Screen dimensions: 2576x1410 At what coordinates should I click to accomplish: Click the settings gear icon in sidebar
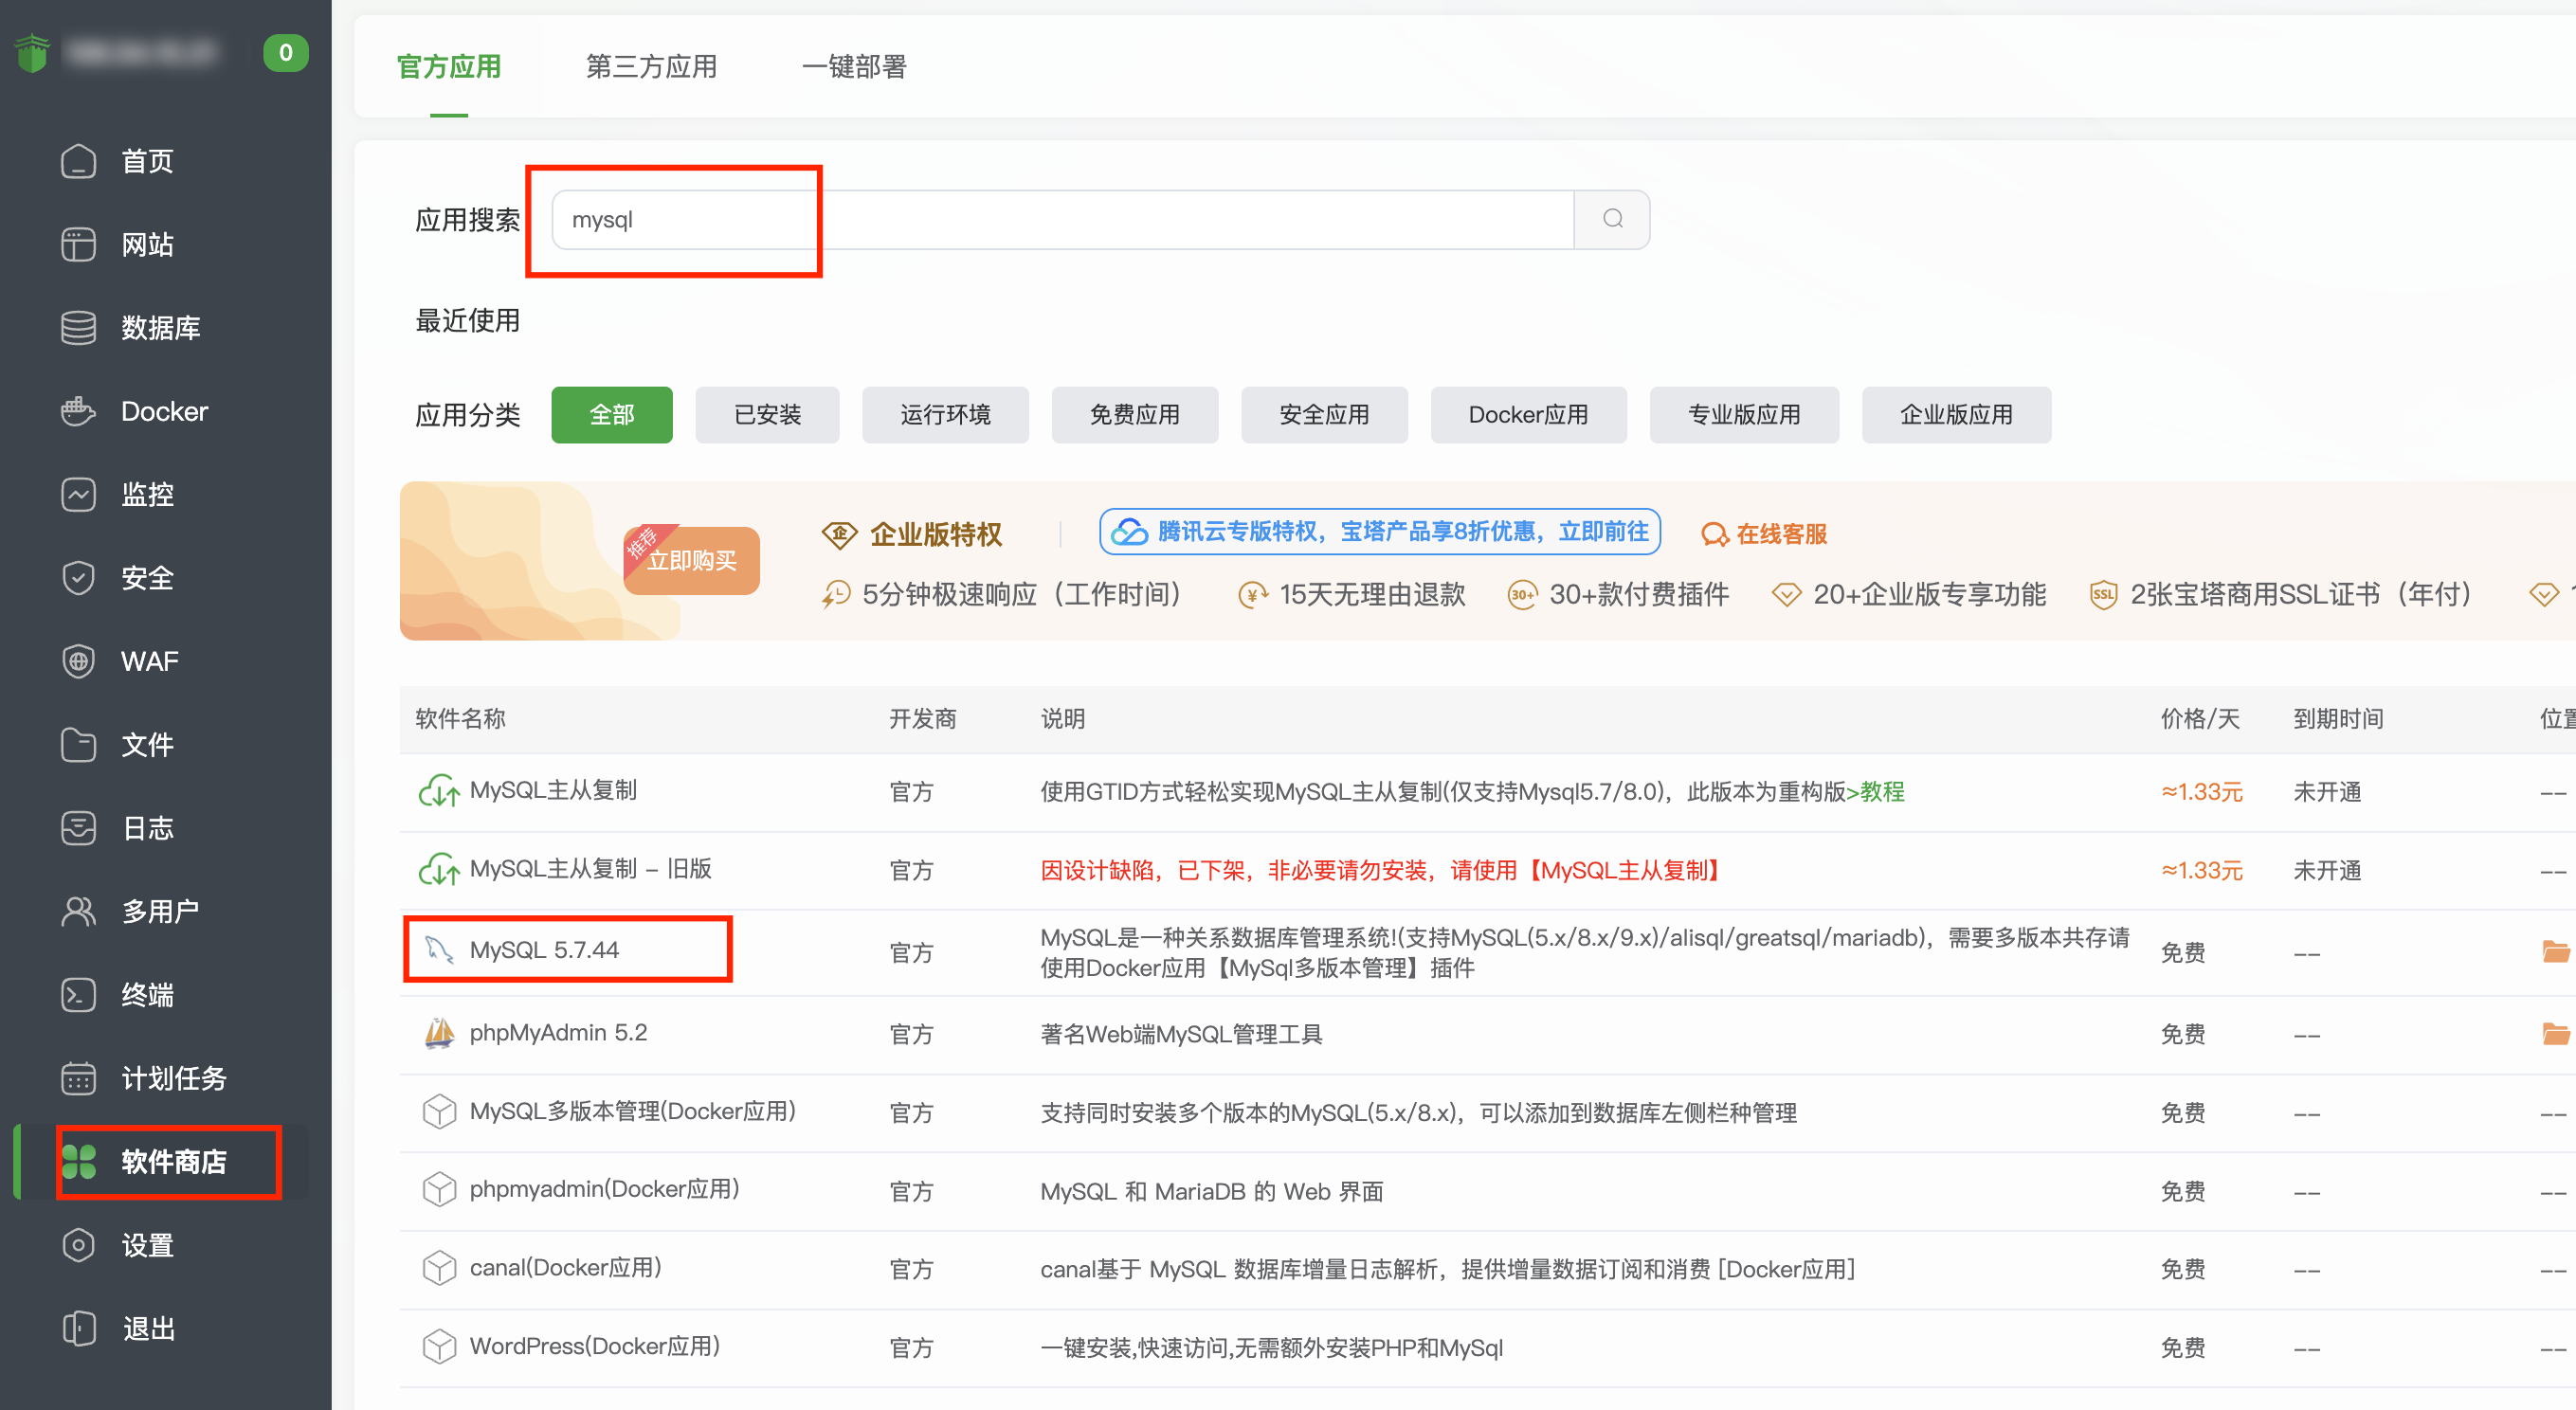pyautogui.click(x=78, y=1245)
